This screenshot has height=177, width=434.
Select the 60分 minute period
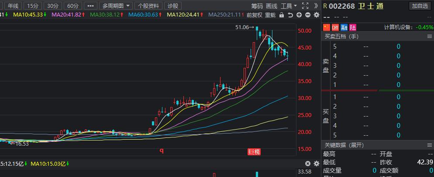tap(73, 6)
